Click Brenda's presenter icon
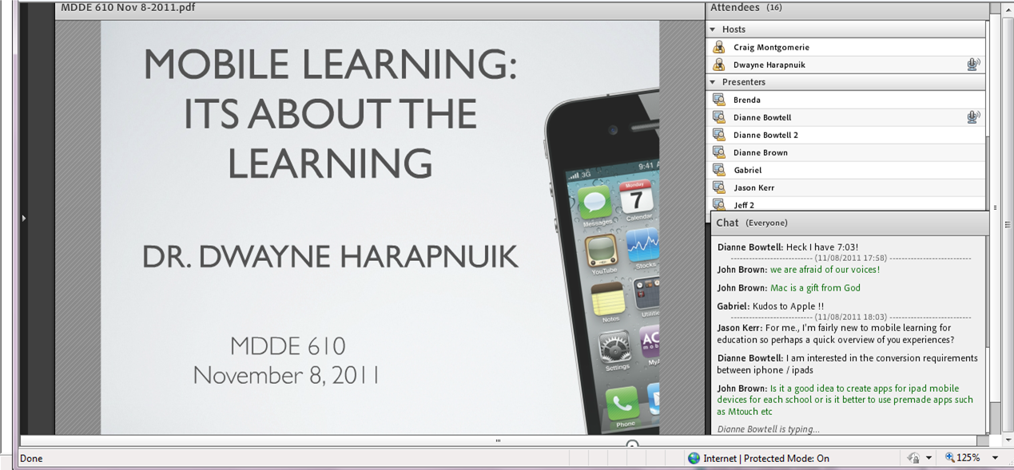The image size is (1014, 470). pos(718,100)
